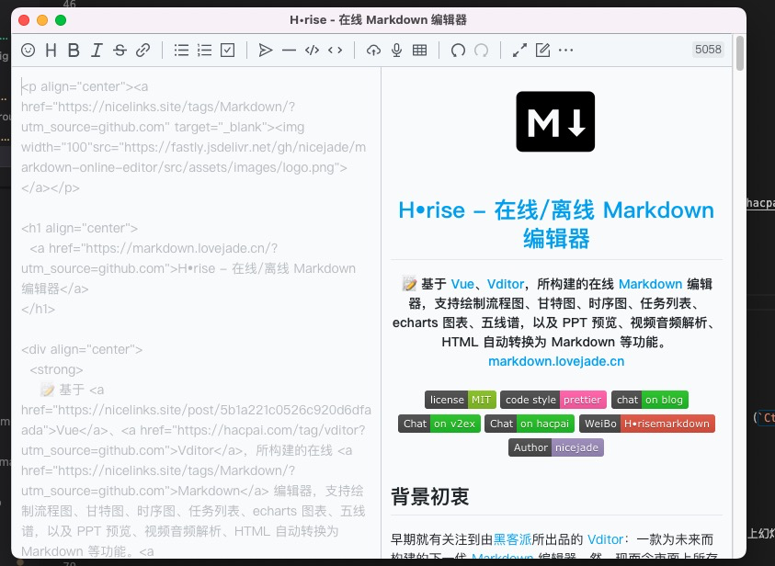The image size is (775, 566).
Task: Insert an unordered list
Action: [181, 51]
